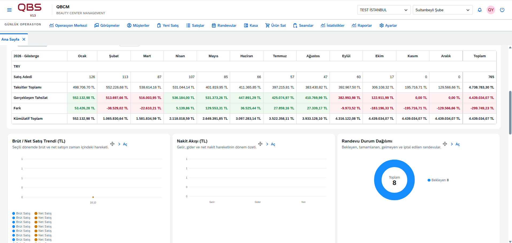
Task: Open Randevular calendar page
Action: tap(224, 25)
